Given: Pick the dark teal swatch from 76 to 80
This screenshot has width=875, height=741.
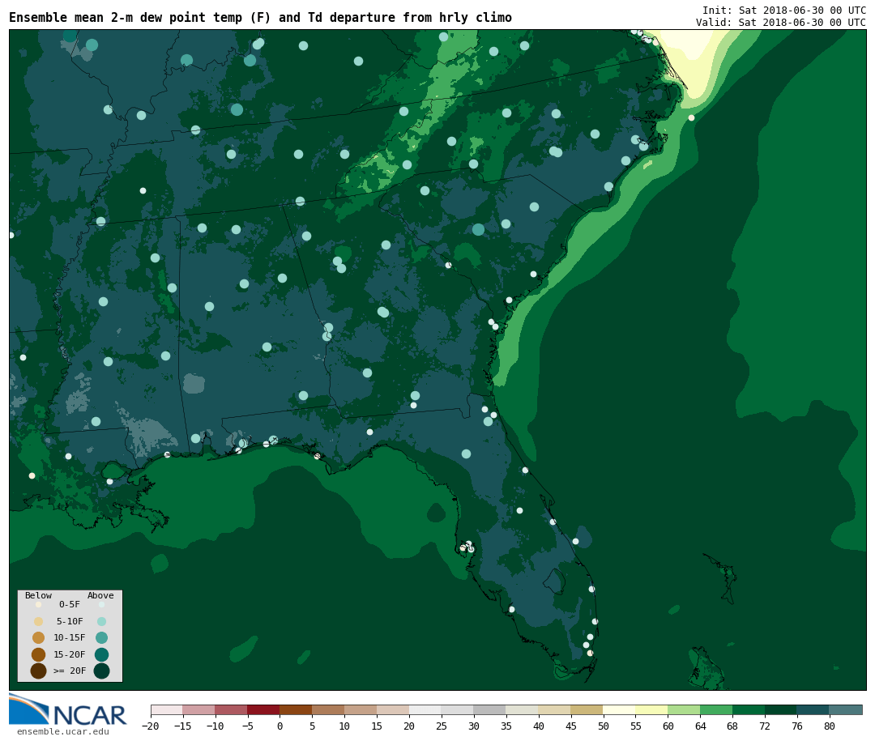Looking at the screenshot, I should tap(813, 709).
